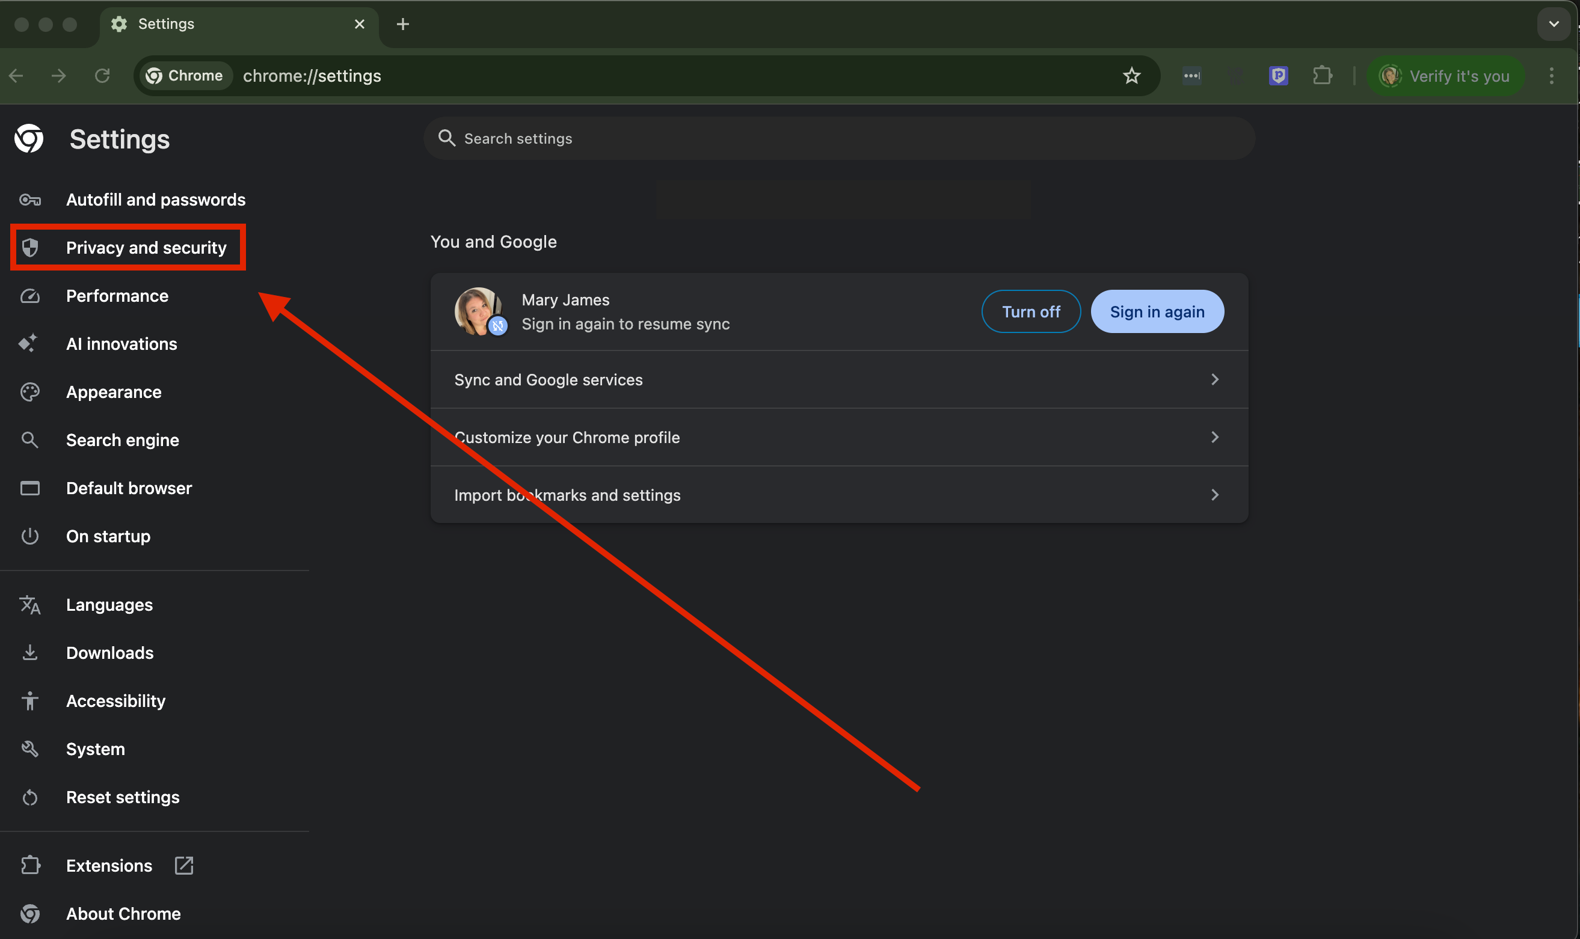
Task: Click the Chrome logo beside Settings title
Action: (x=29, y=139)
